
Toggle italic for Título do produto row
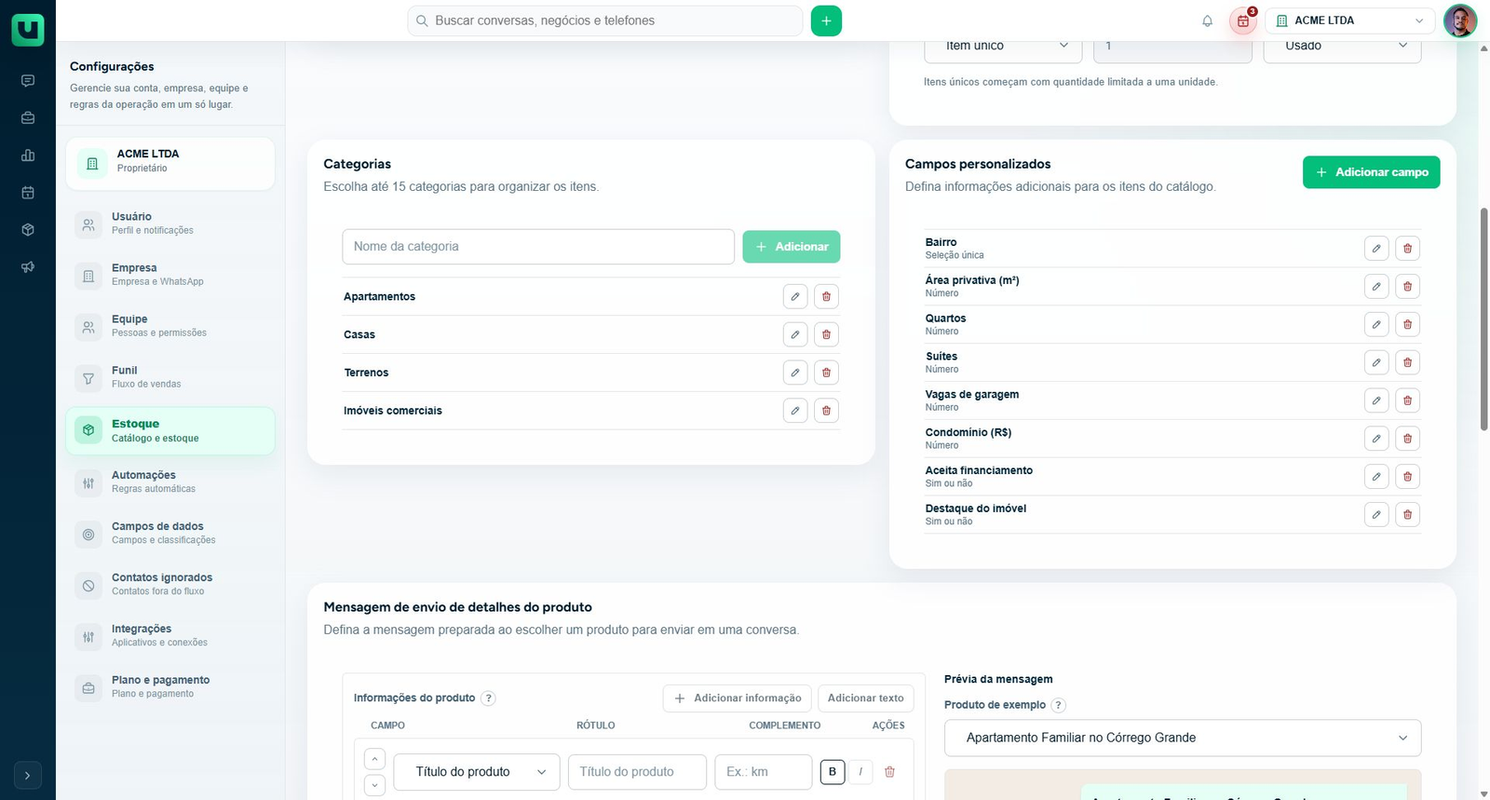click(x=860, y=772)
